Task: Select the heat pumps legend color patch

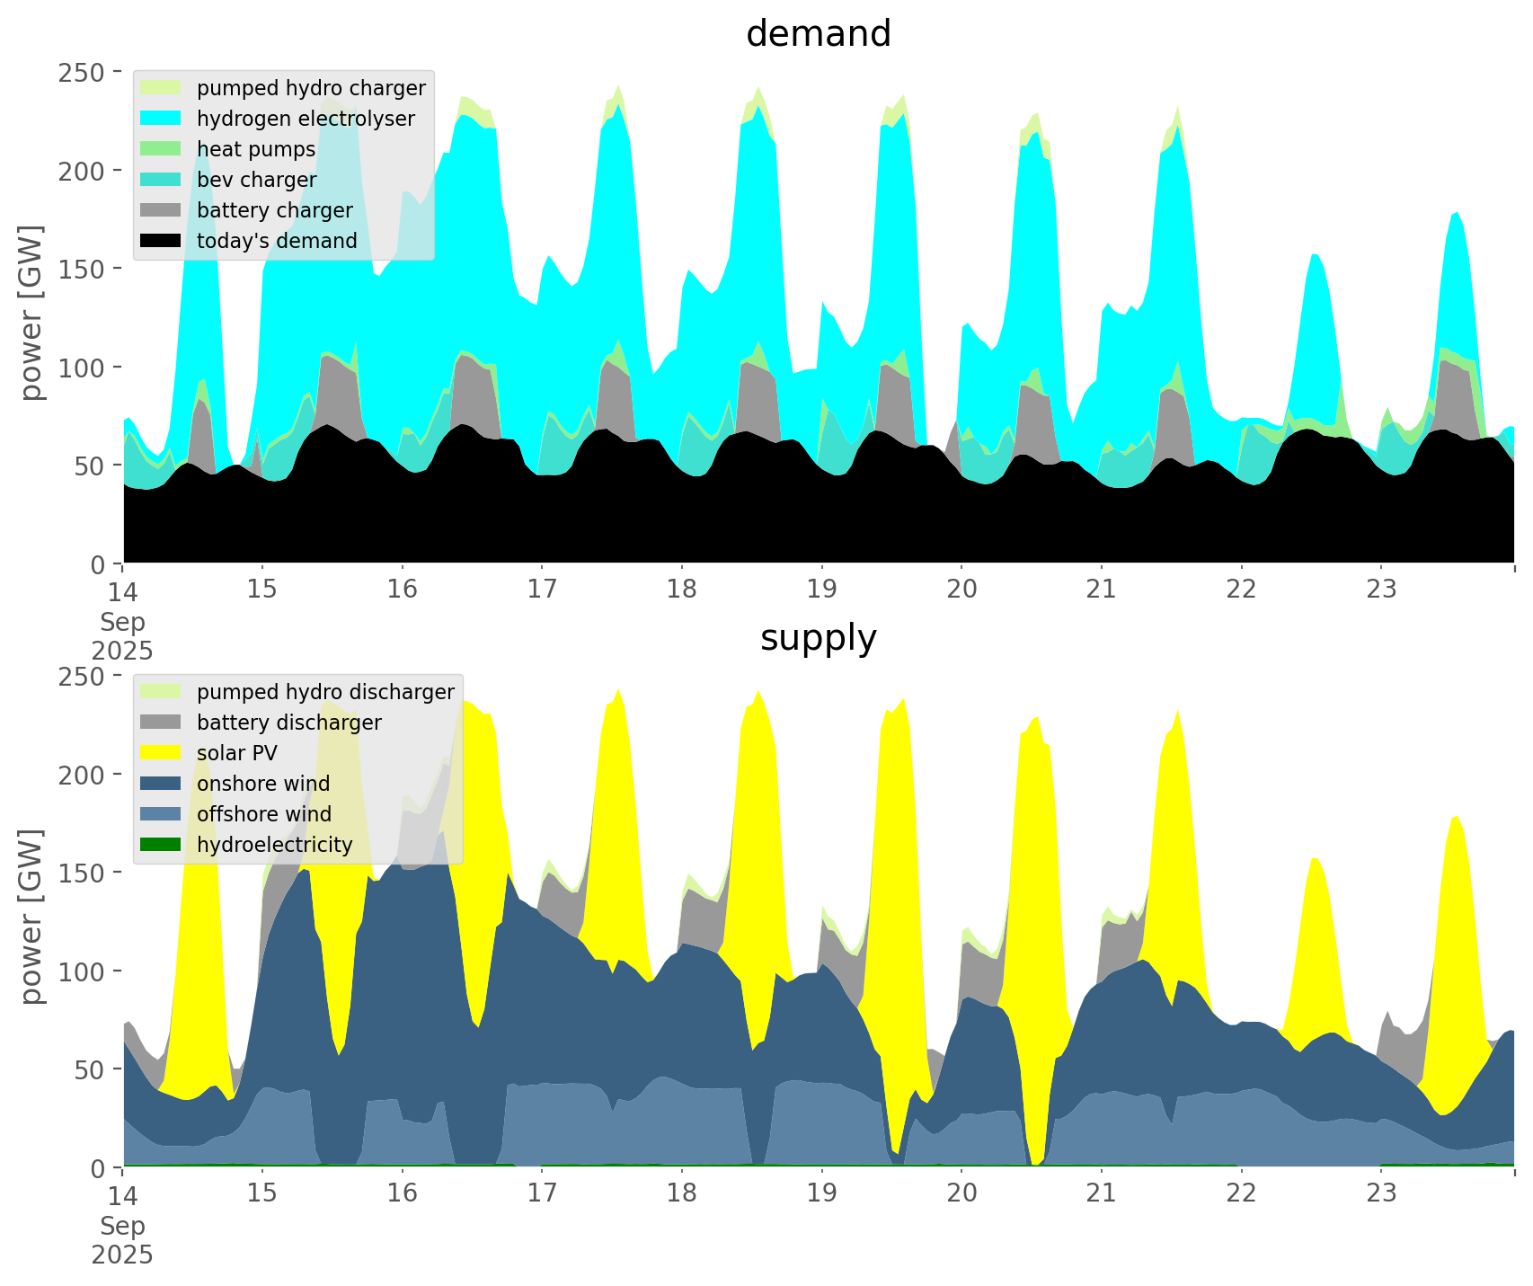Action: coord(162,149)
